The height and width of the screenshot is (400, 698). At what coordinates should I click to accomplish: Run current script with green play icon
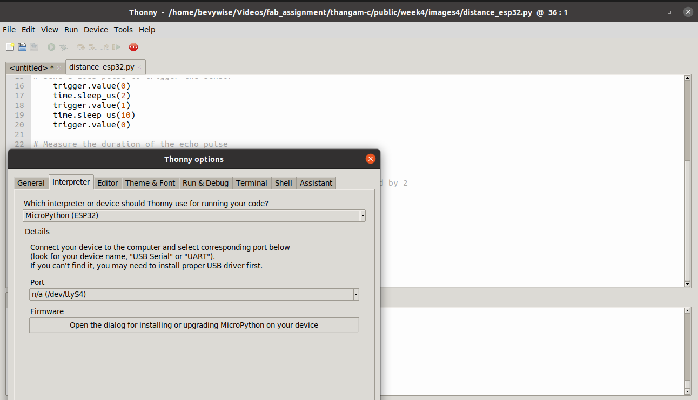[x=51, y=47]
